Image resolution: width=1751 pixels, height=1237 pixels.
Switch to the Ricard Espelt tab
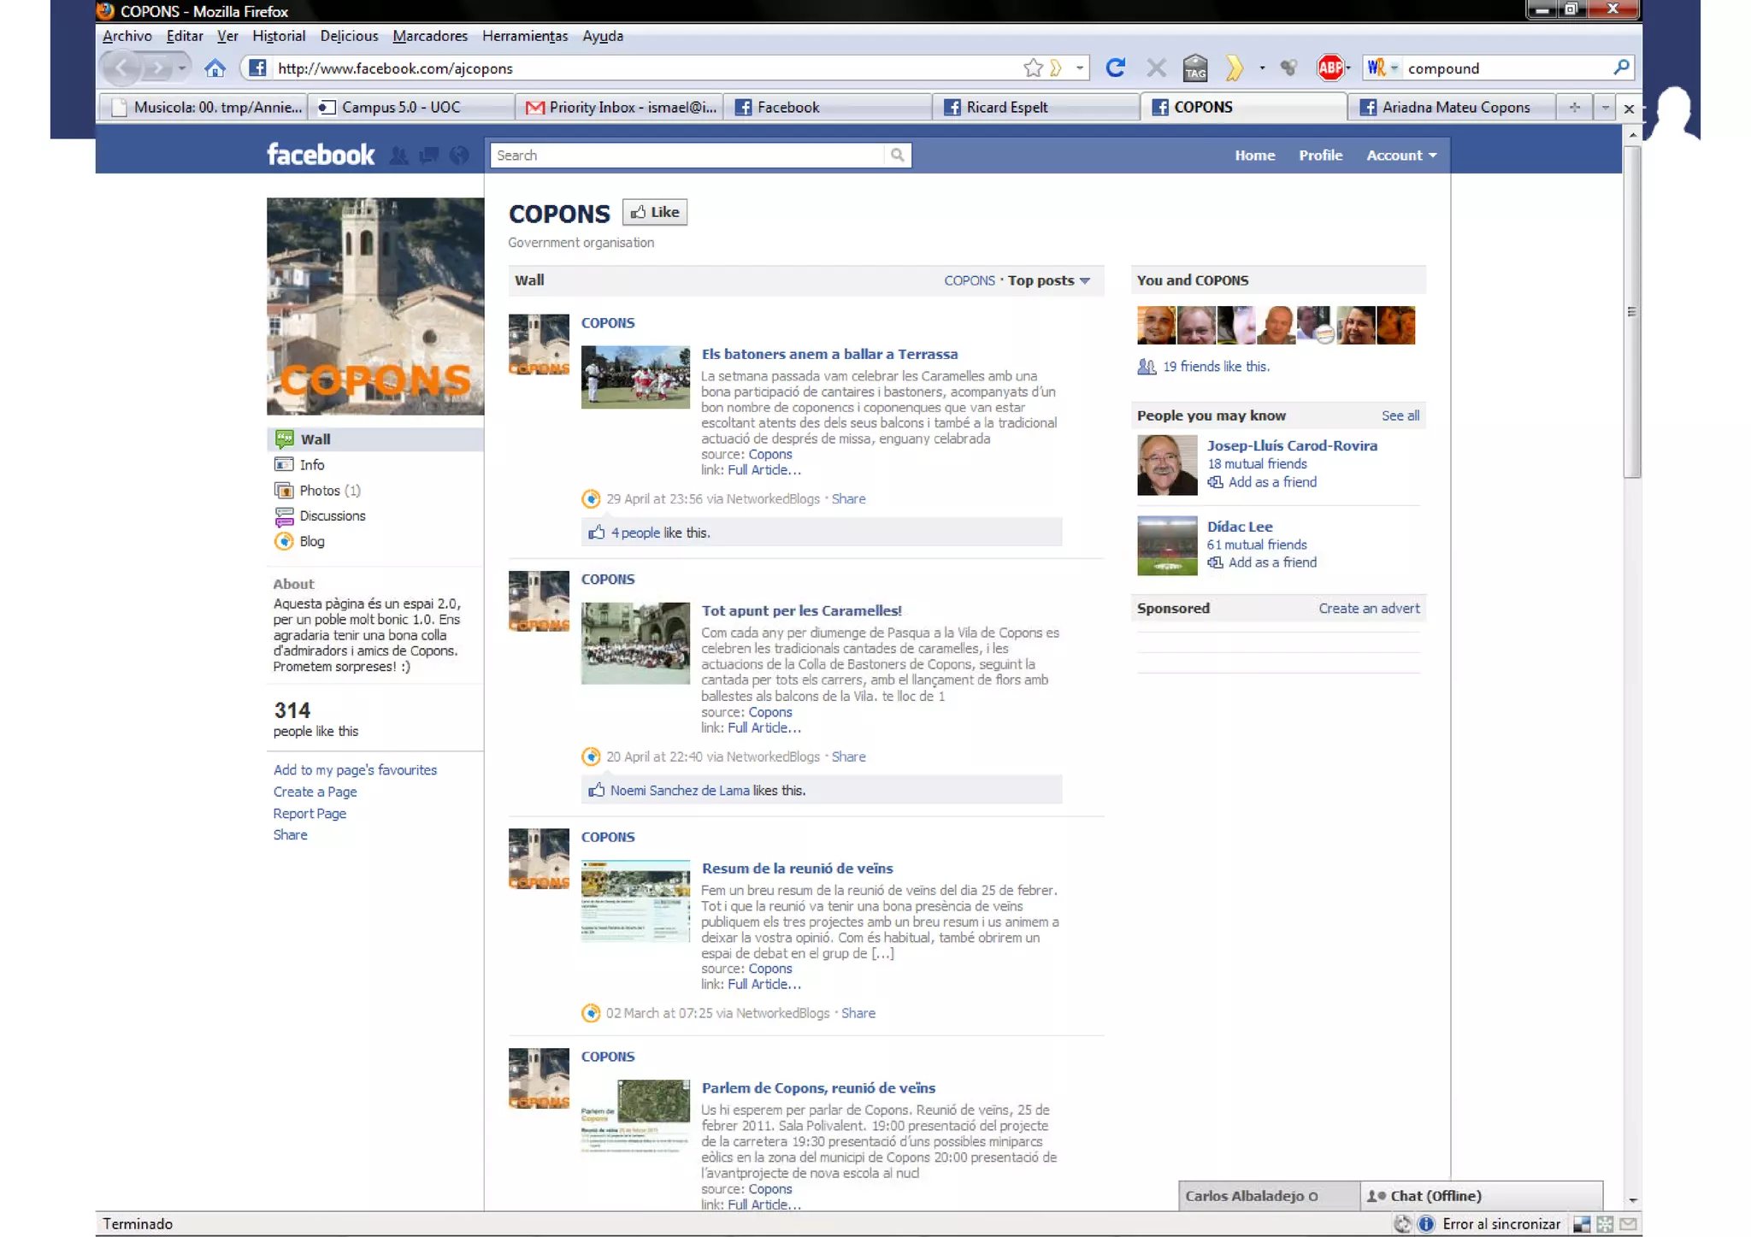click(1035, 107)
